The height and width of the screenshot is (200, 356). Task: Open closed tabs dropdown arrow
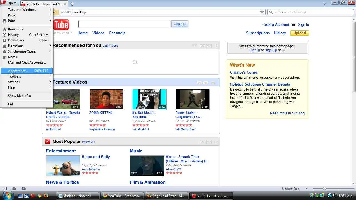click(x=324, y=4)
